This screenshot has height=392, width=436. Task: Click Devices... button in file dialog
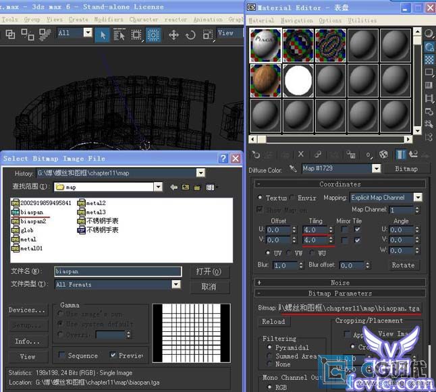27,310
